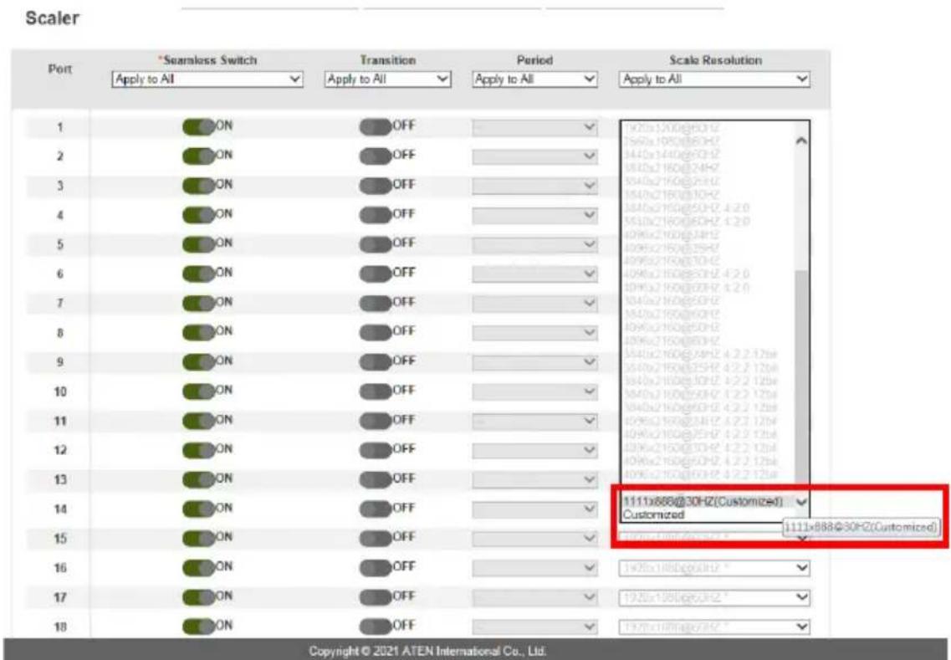The image size is (951, 660).
Task: Toggle Seamless Switch on port 5
Action: click(x=199, y=244)
